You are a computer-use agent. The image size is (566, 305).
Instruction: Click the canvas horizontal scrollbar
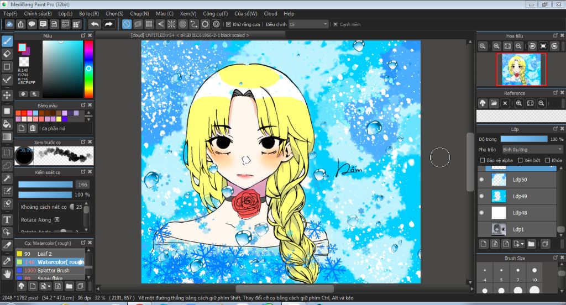(x=285, y=288)
